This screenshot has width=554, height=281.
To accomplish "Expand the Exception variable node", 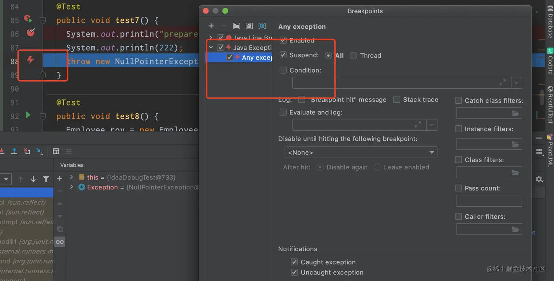I will click(x=71, y=187).
